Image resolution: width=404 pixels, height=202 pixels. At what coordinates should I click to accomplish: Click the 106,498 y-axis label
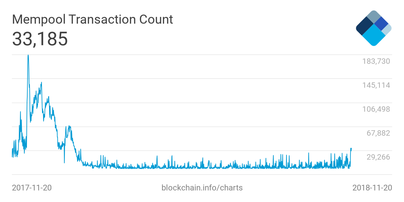tap(376, 109)
